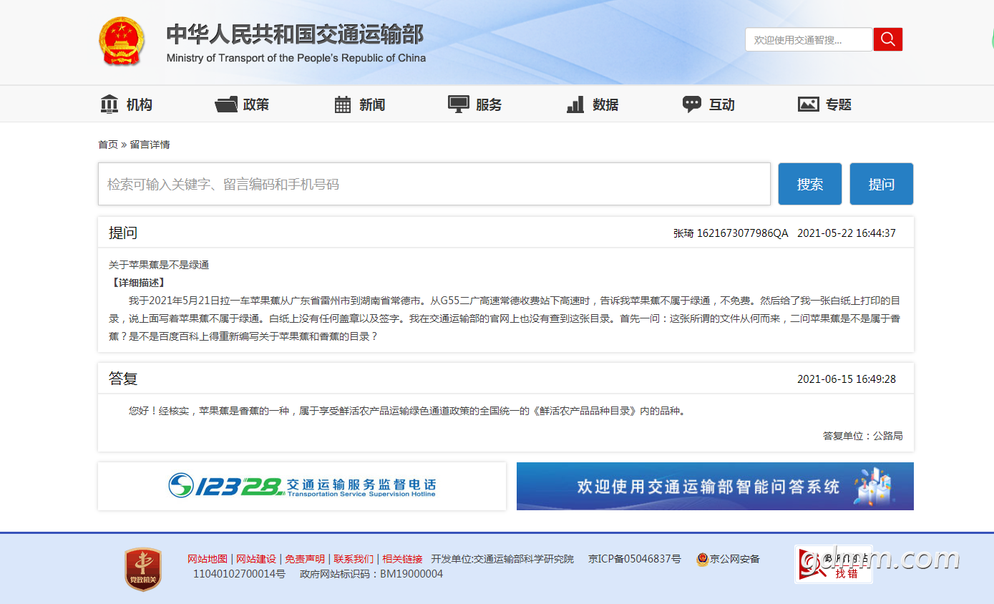Click the red magnifier search button

pyautogui.click(x=888, y=39)
